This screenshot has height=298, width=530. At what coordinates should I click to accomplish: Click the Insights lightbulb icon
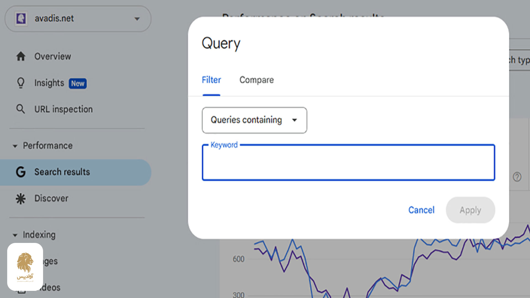coord(21,83)
